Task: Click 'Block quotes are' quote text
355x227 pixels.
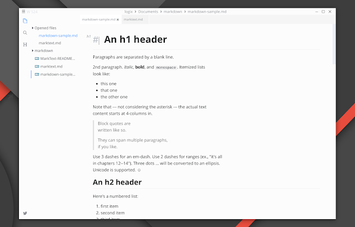Action: pyautogui.click(x=114, y=123)
